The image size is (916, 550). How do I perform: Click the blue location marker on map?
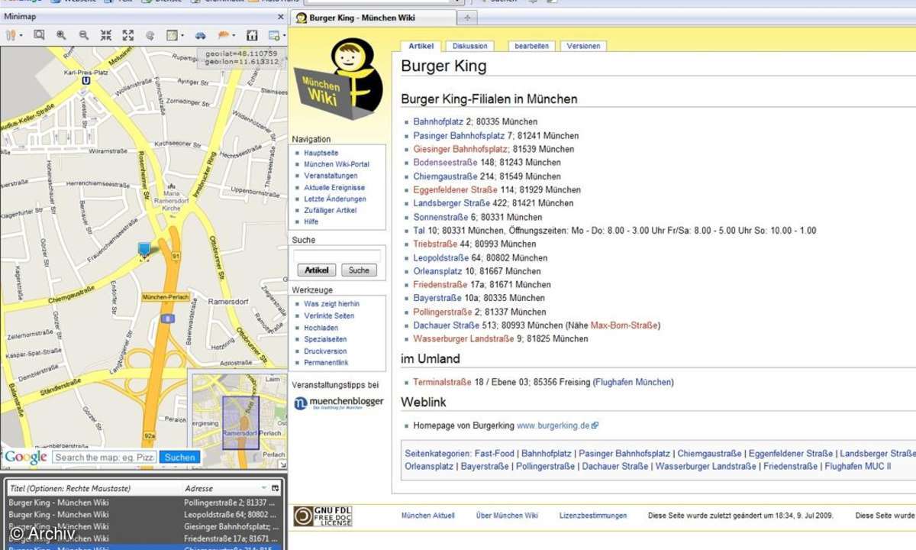pos(144,250)
